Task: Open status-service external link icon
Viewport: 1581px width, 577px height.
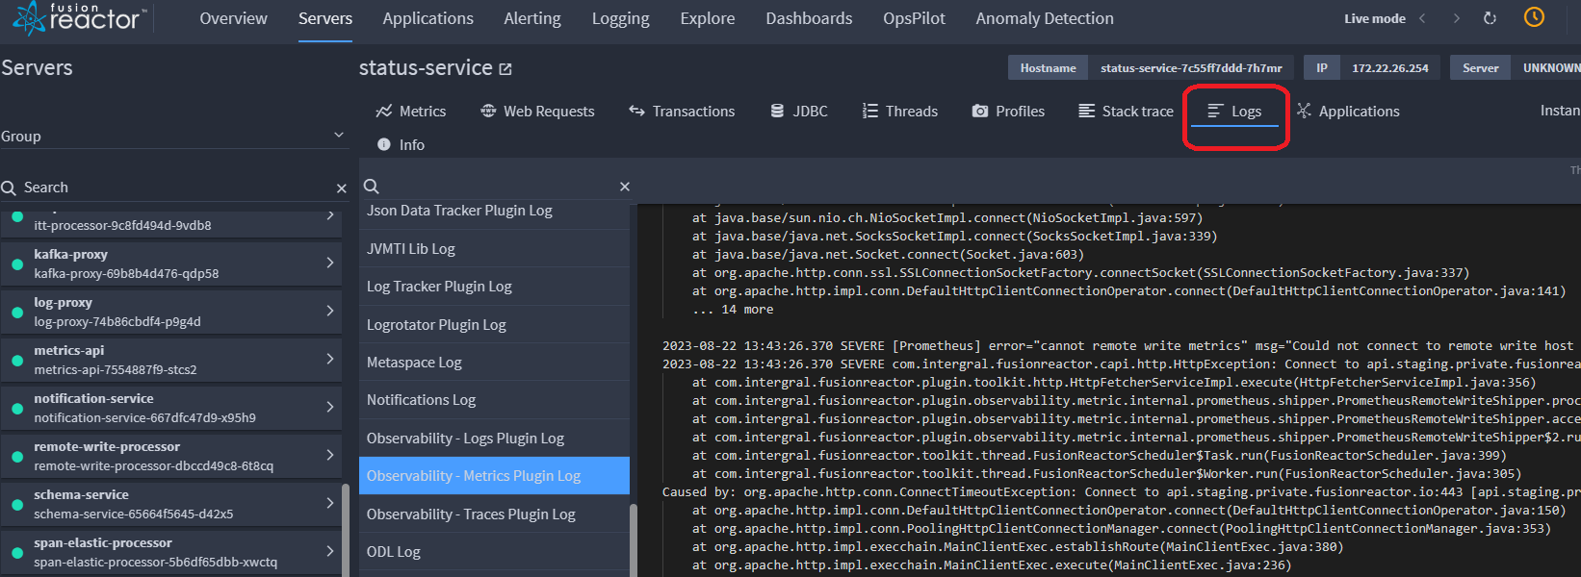Action: click(505, 69)
